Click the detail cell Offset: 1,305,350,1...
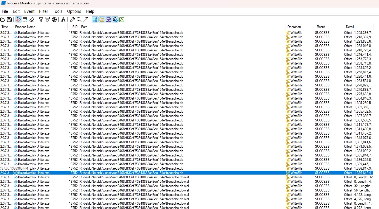The width and height of the screenshot is (379, 209). tap(359, 107)
